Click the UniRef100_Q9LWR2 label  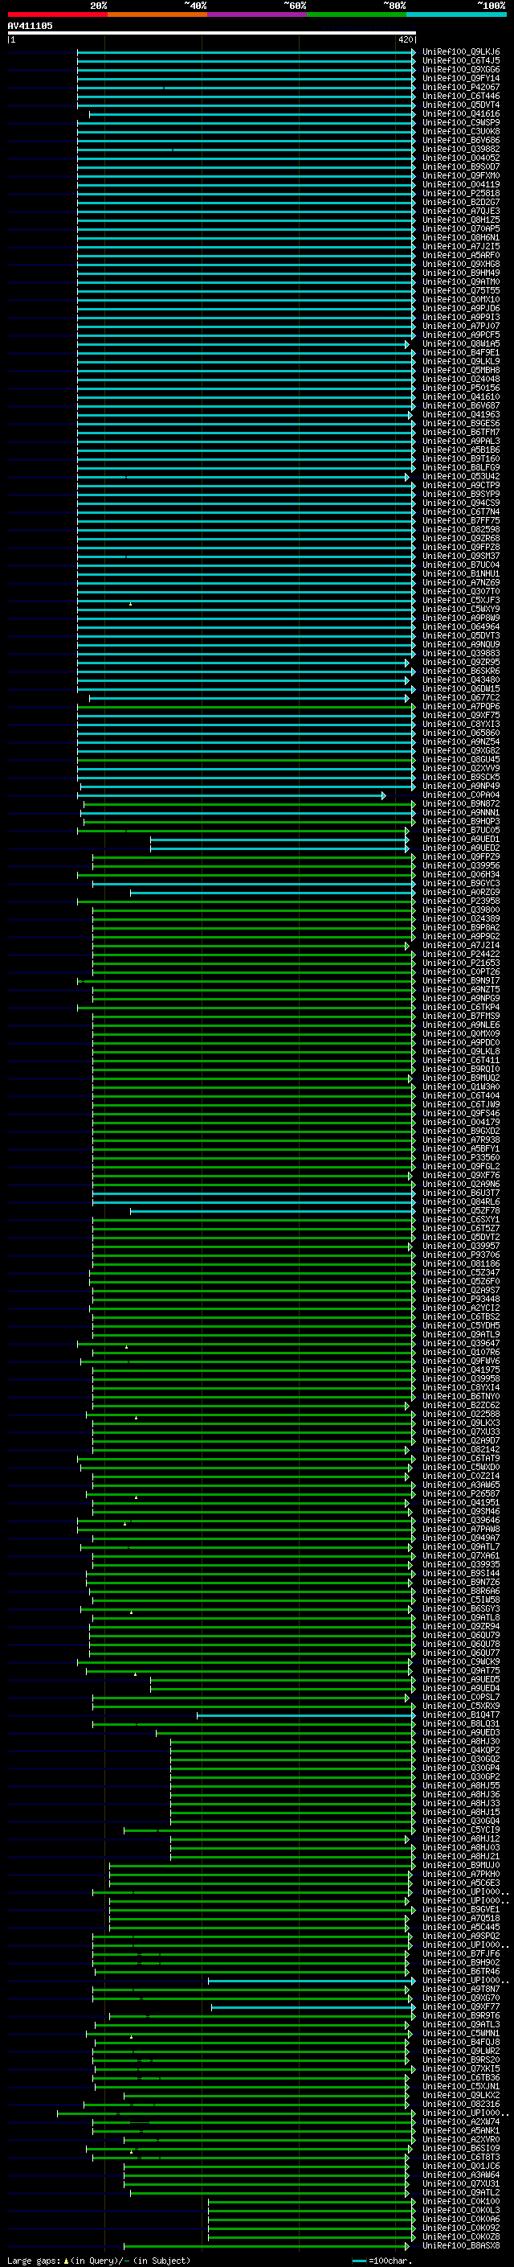click(461, 2051)
